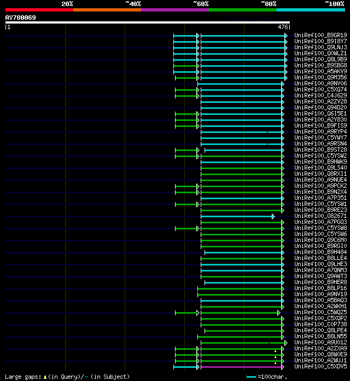Click the purple ~60% legend color bar

(175, 10)
